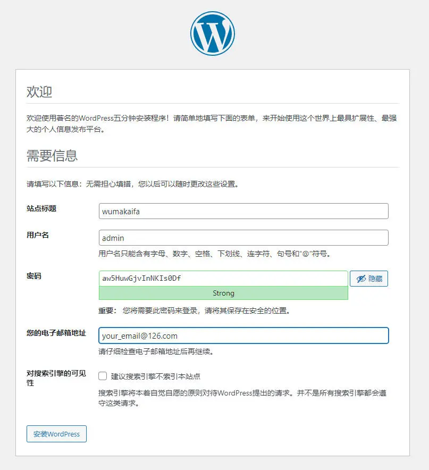Enable 建议搜索引擎不索引本站点 checkbox
Screen dimensions: 429x470
coord(103,376)
